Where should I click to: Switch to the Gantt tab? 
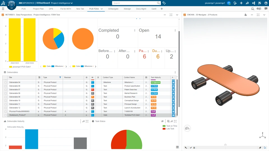click(154, 9)
